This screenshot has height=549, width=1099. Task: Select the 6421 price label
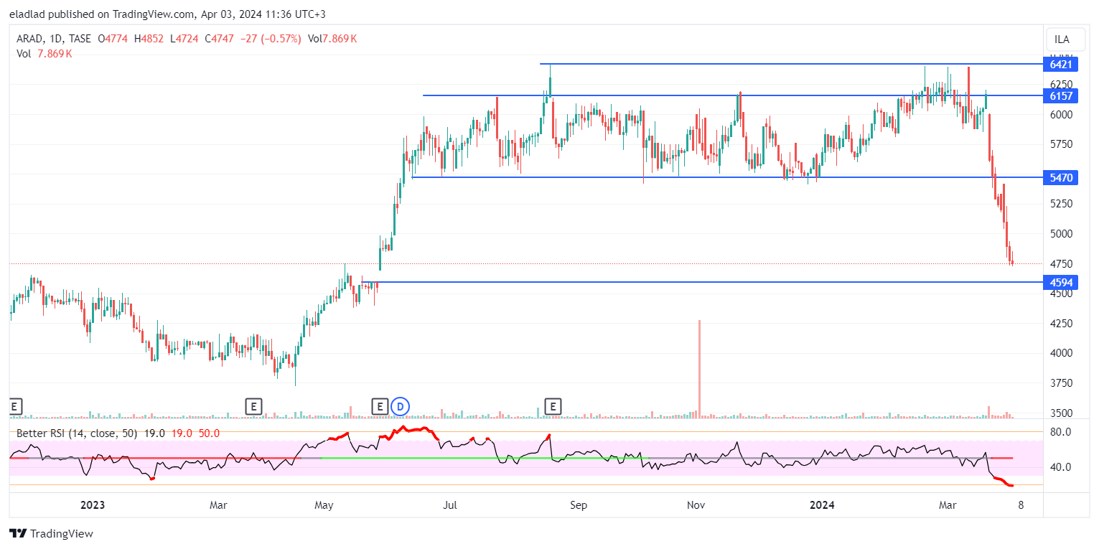point(1060,65)
